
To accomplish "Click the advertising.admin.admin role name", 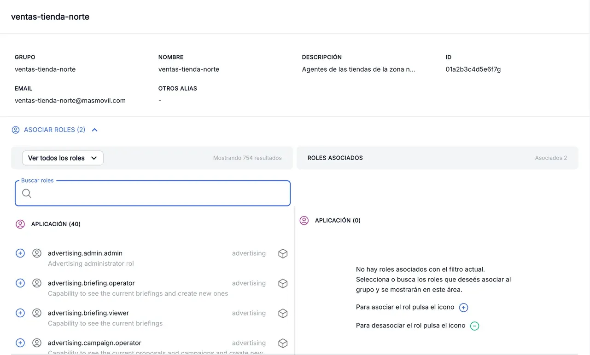I will tap(85, 253).
